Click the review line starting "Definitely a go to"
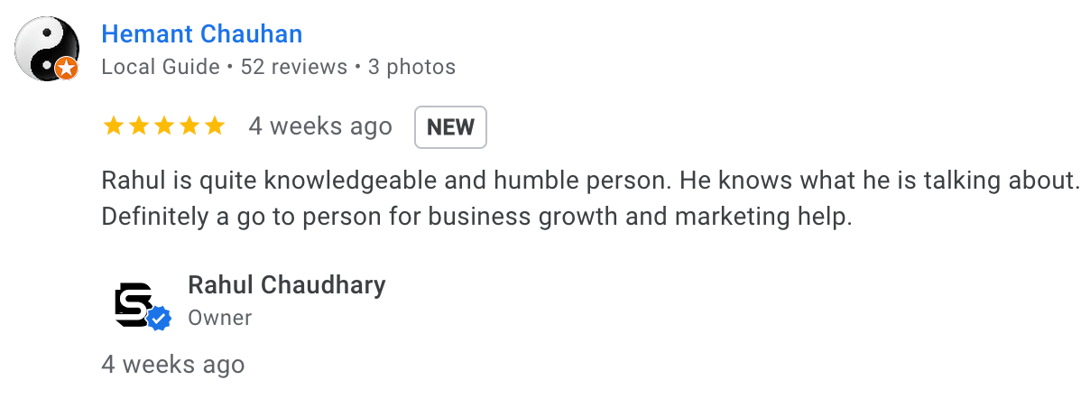Image resolution: width=1090 pixels, height=399 pixels. coord(476,218)
